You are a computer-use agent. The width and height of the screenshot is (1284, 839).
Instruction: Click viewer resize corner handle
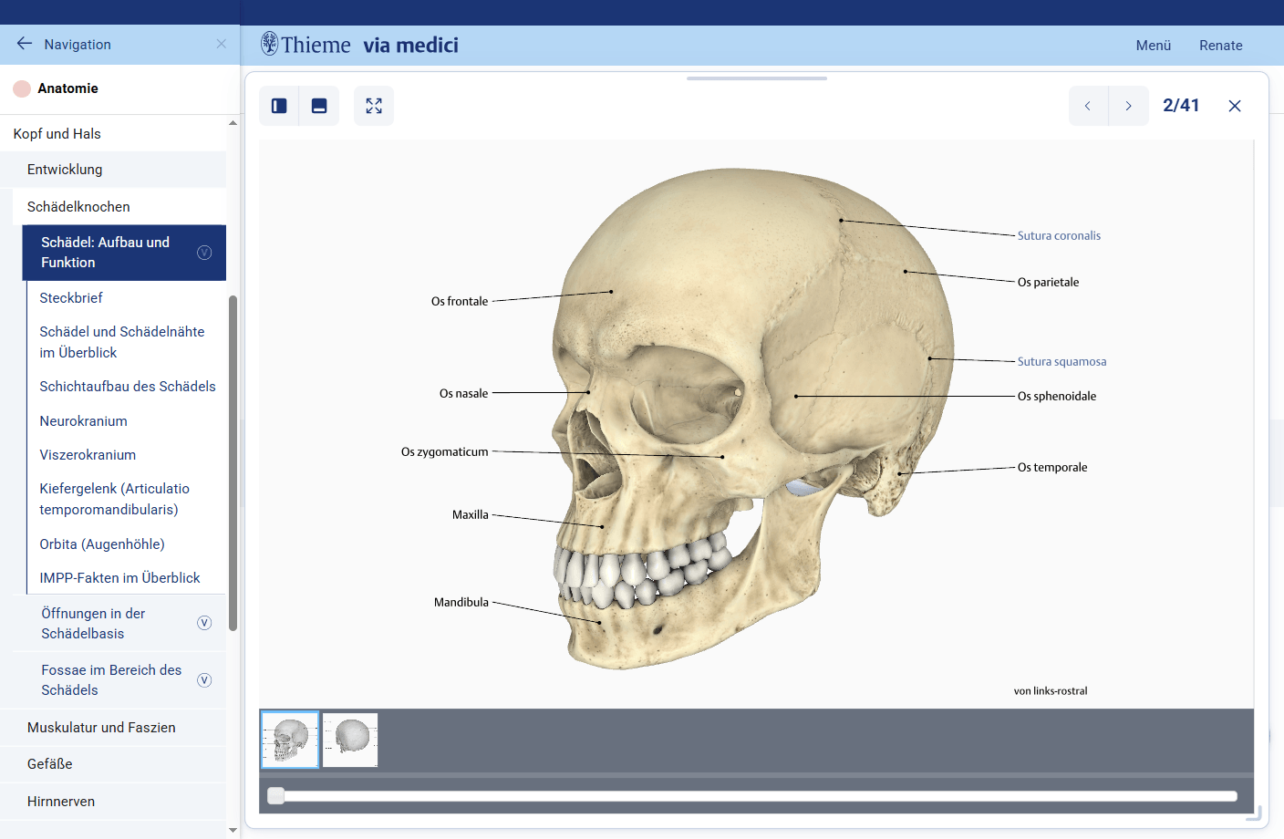(1255, 813)
